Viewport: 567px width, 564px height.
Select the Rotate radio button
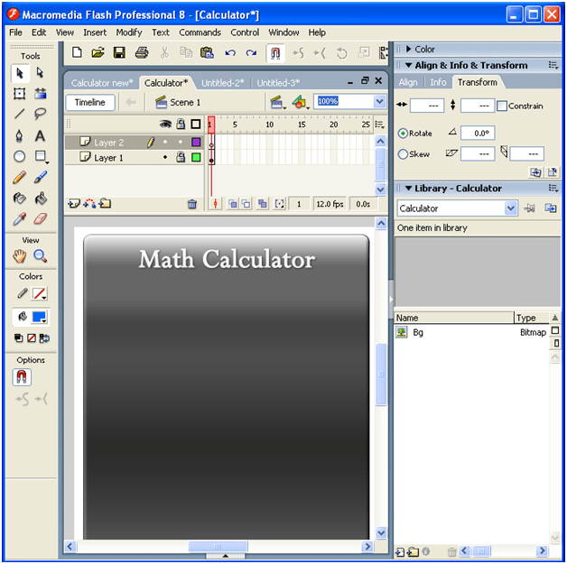[x=404, y=134]
